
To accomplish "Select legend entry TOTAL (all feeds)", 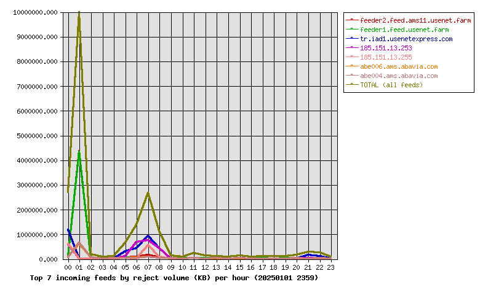I will tap(391, 85).
